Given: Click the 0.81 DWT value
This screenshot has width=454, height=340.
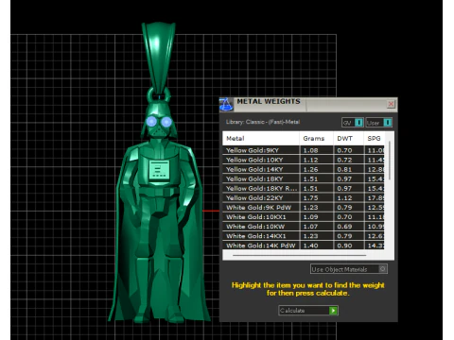Looking at the screenshot, I should click(344, 169).
